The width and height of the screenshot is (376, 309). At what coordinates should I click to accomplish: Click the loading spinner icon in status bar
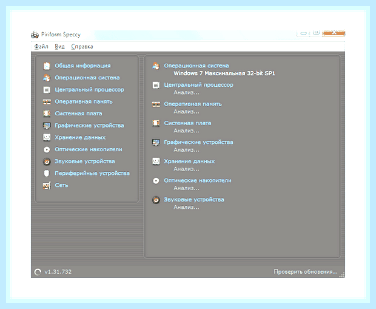point(38,272)
